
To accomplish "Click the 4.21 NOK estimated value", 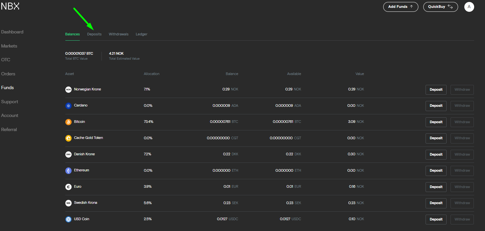I will (x=116, y=53).
